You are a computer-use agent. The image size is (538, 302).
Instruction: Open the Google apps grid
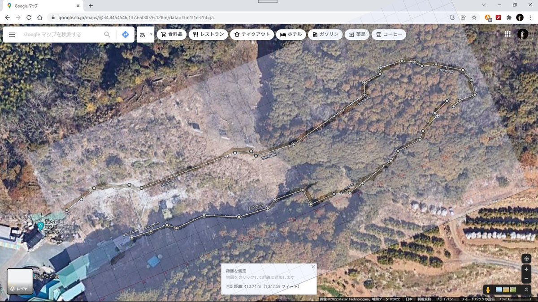coord(508,34)
